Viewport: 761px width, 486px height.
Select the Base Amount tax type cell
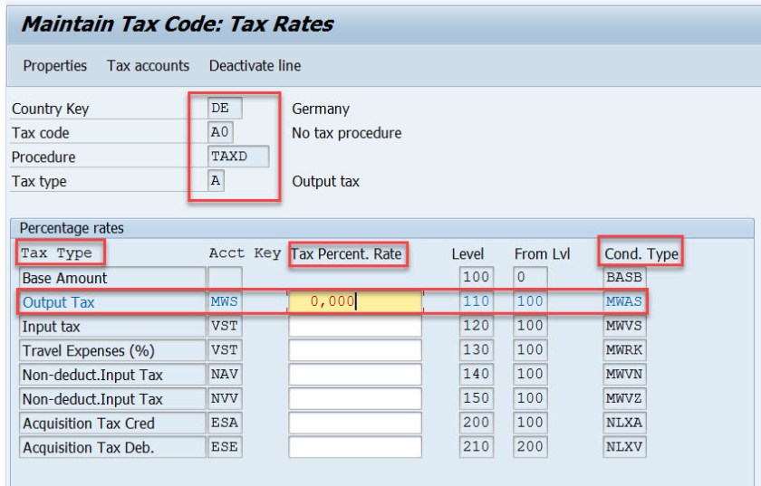pyautogui.click(x=111, y=278)
